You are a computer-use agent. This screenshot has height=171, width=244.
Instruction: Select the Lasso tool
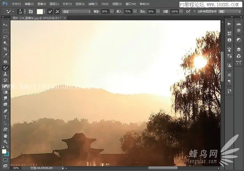click(5, 37)
